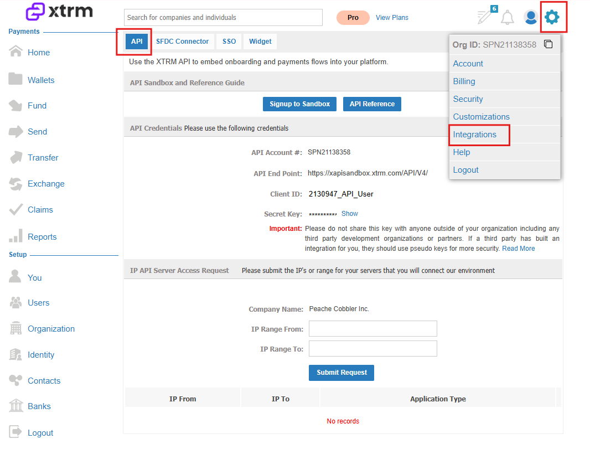Click the Send arrow icon
Viewport: 590px width, 449px height.
(x=15, y=131)
